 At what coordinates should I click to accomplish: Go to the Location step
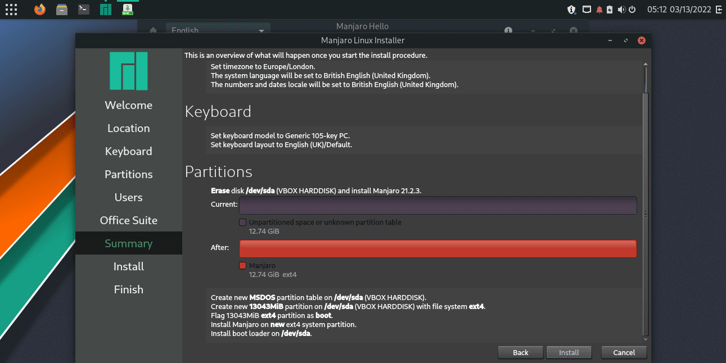pyautogui.click(x=129, y=128)
